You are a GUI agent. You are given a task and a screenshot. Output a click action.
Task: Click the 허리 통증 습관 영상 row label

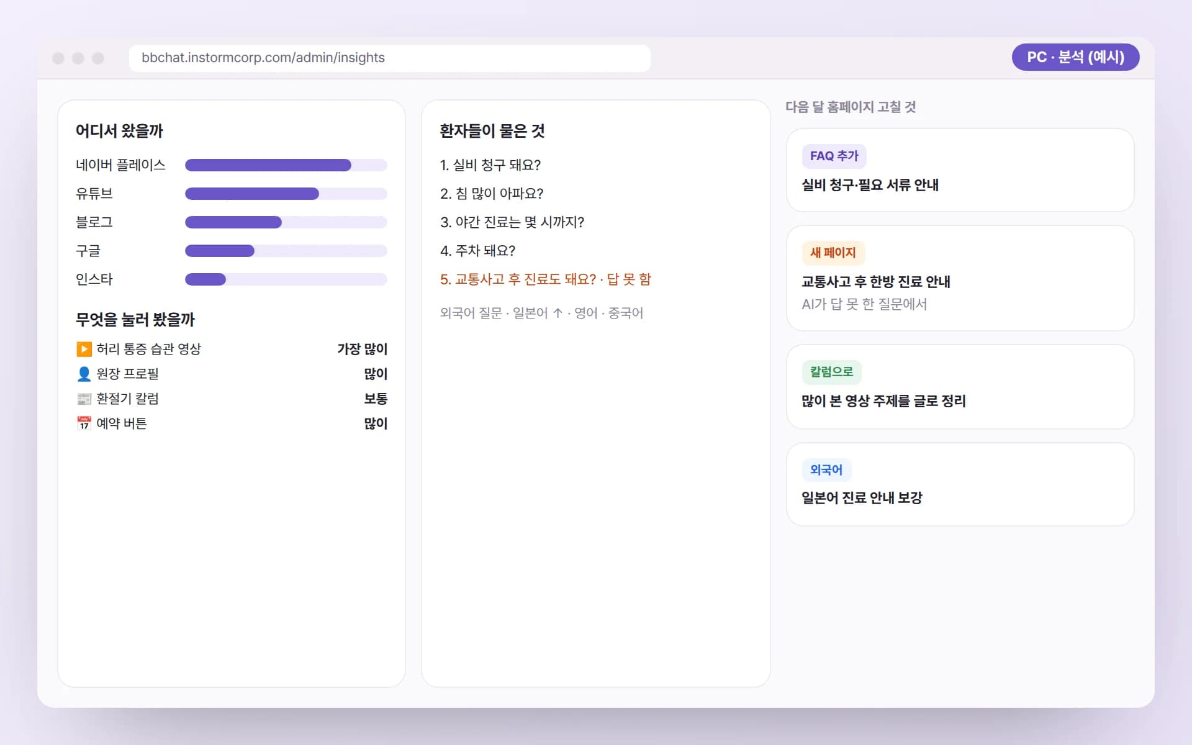[148, 349]
